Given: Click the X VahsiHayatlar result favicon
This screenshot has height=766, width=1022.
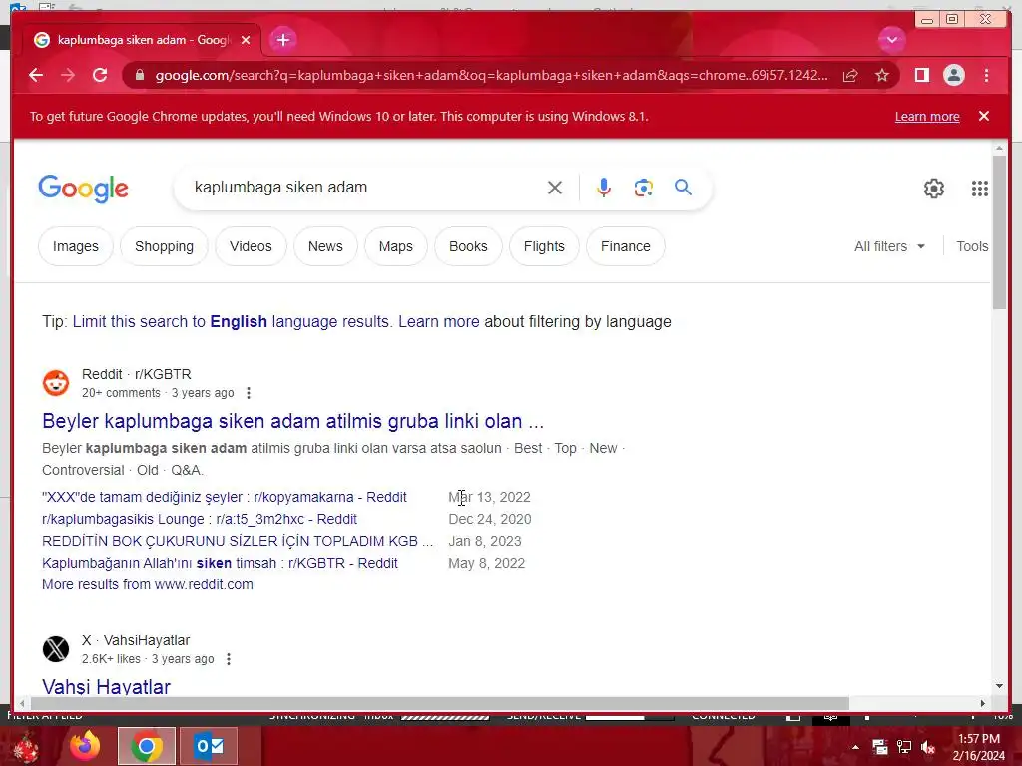Looking at the screenshot, I should tap(56, 649).
